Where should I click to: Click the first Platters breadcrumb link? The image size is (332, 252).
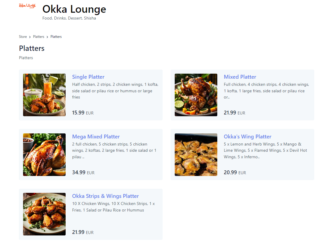(38, 37)
